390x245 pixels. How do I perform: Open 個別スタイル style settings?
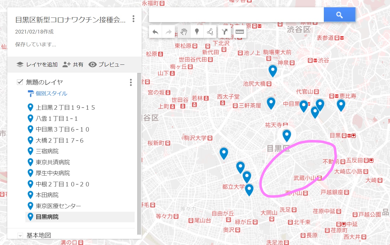click(48, 94)
